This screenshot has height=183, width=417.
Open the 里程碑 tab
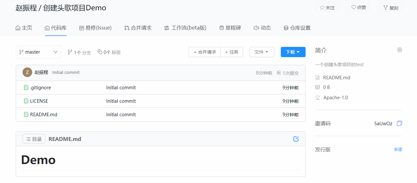click(230, 28)
